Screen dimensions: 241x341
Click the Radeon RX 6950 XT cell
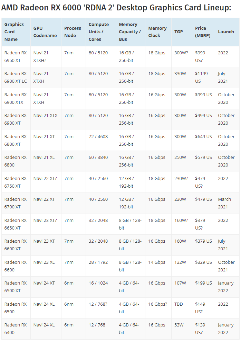pos(16,56)
